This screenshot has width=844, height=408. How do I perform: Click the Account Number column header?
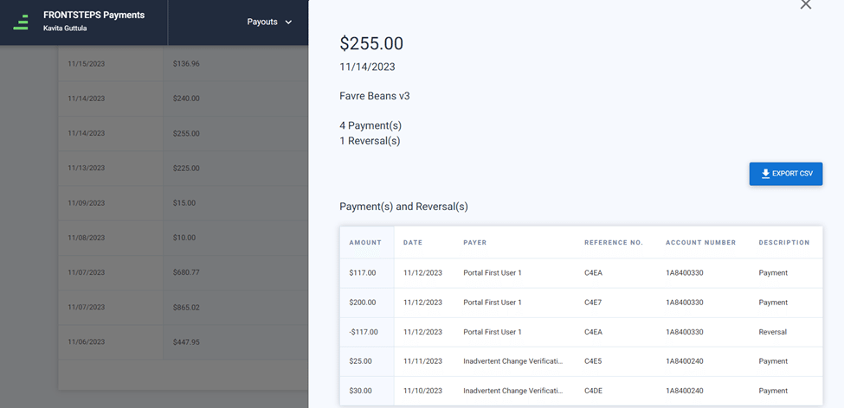[x=701, y=242]
